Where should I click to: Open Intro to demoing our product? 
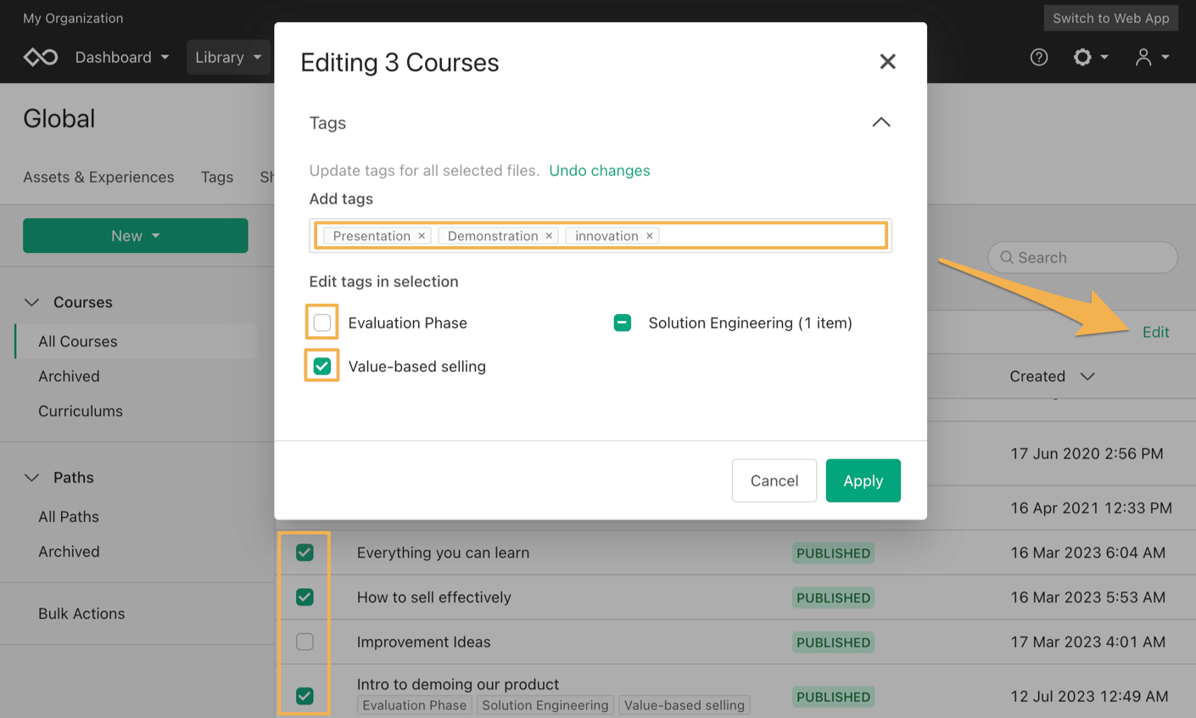[457, 684]
